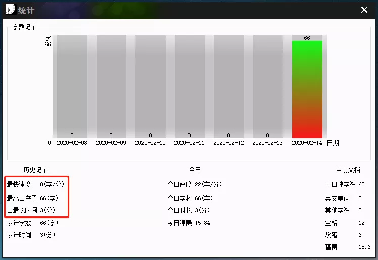Viewport: 378px width, 260px height.
Task: Click the 其他字符 row label
Action: point(337,210)
